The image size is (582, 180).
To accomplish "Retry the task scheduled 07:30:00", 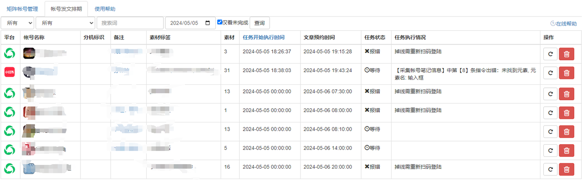I will 550,94.
